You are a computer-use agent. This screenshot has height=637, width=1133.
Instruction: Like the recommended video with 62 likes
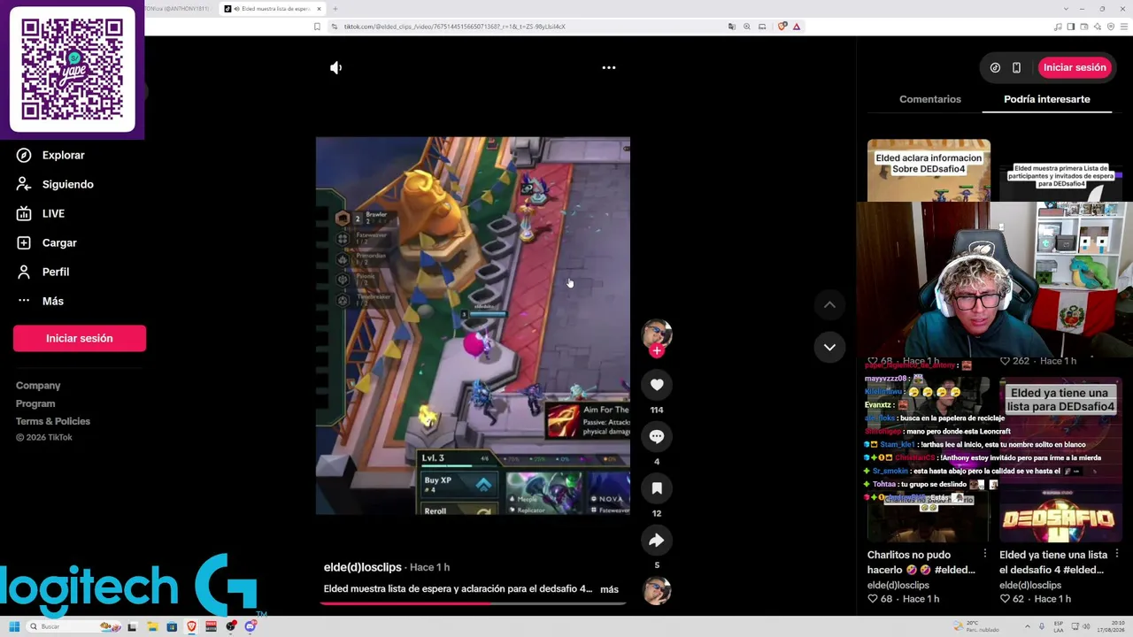[1005, 599]
